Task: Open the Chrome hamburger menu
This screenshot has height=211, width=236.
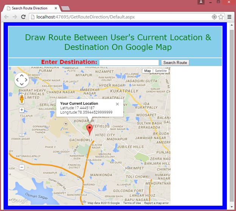Action: coord(229,17)
